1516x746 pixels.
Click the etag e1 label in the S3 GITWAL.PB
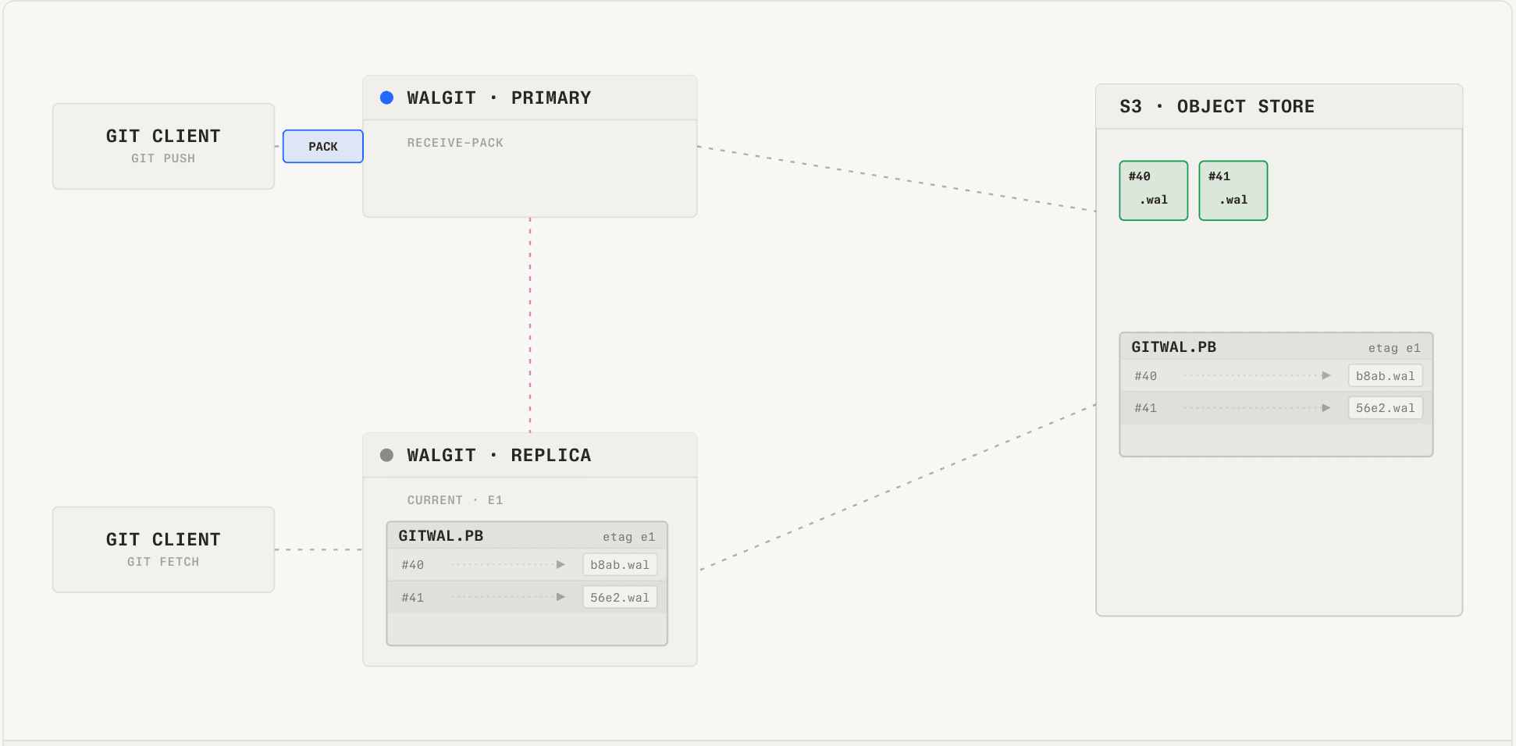pos(1394,348)
